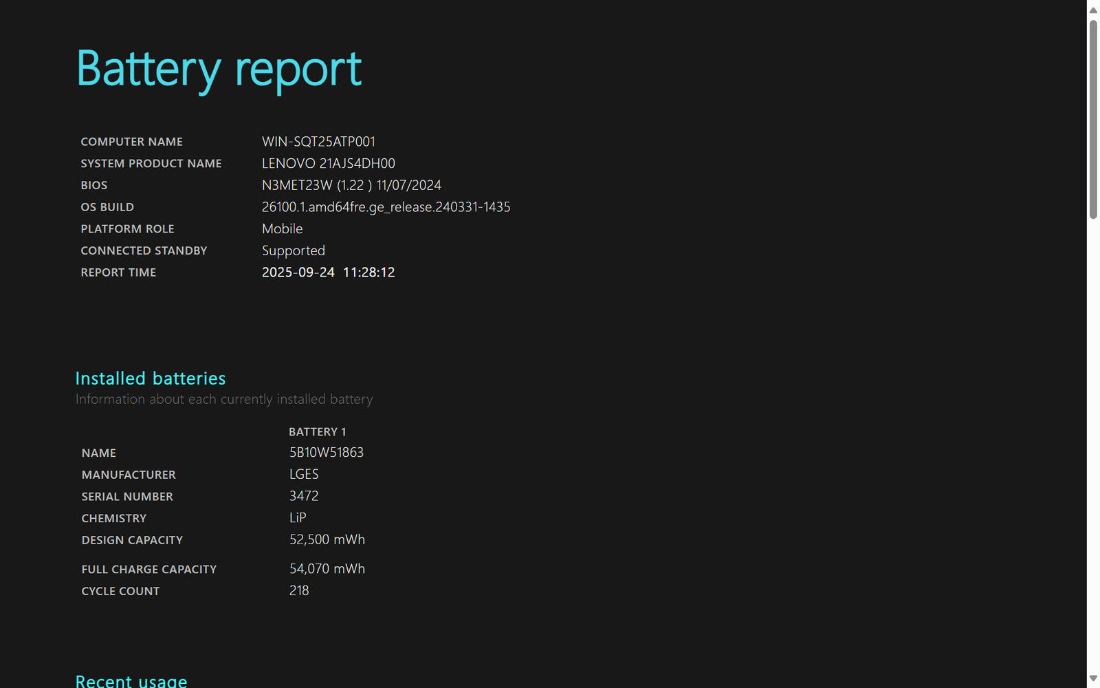Click the scrollbar up arrow

coord(1093,10)
